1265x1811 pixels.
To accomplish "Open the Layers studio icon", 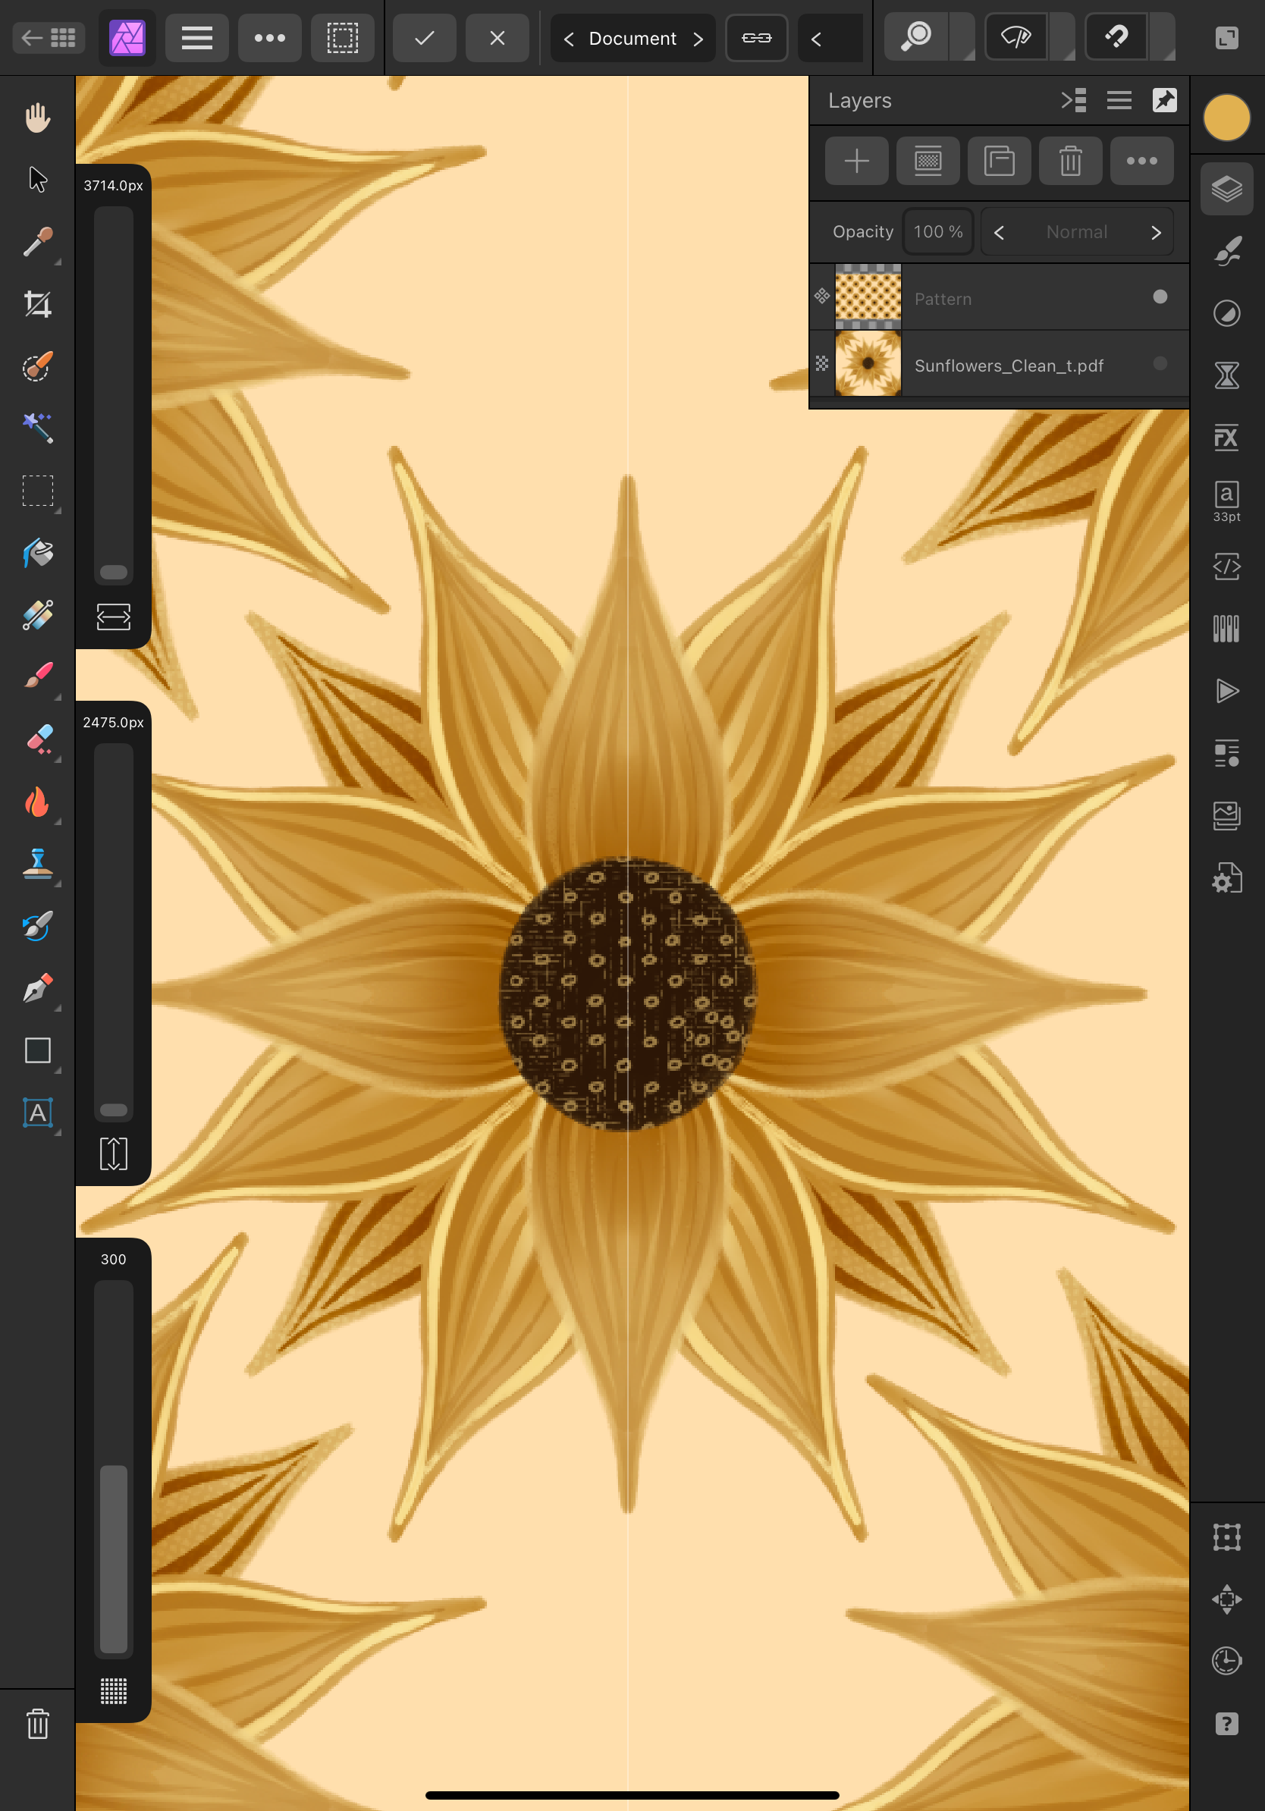I will (x=1226, y=190).
